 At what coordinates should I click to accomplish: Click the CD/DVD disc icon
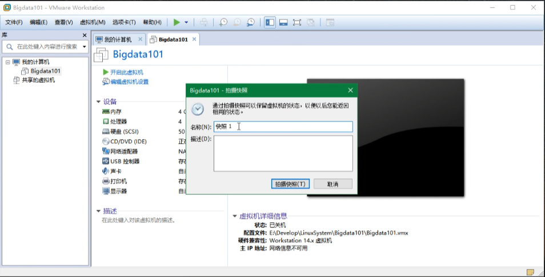click(106, 141)
